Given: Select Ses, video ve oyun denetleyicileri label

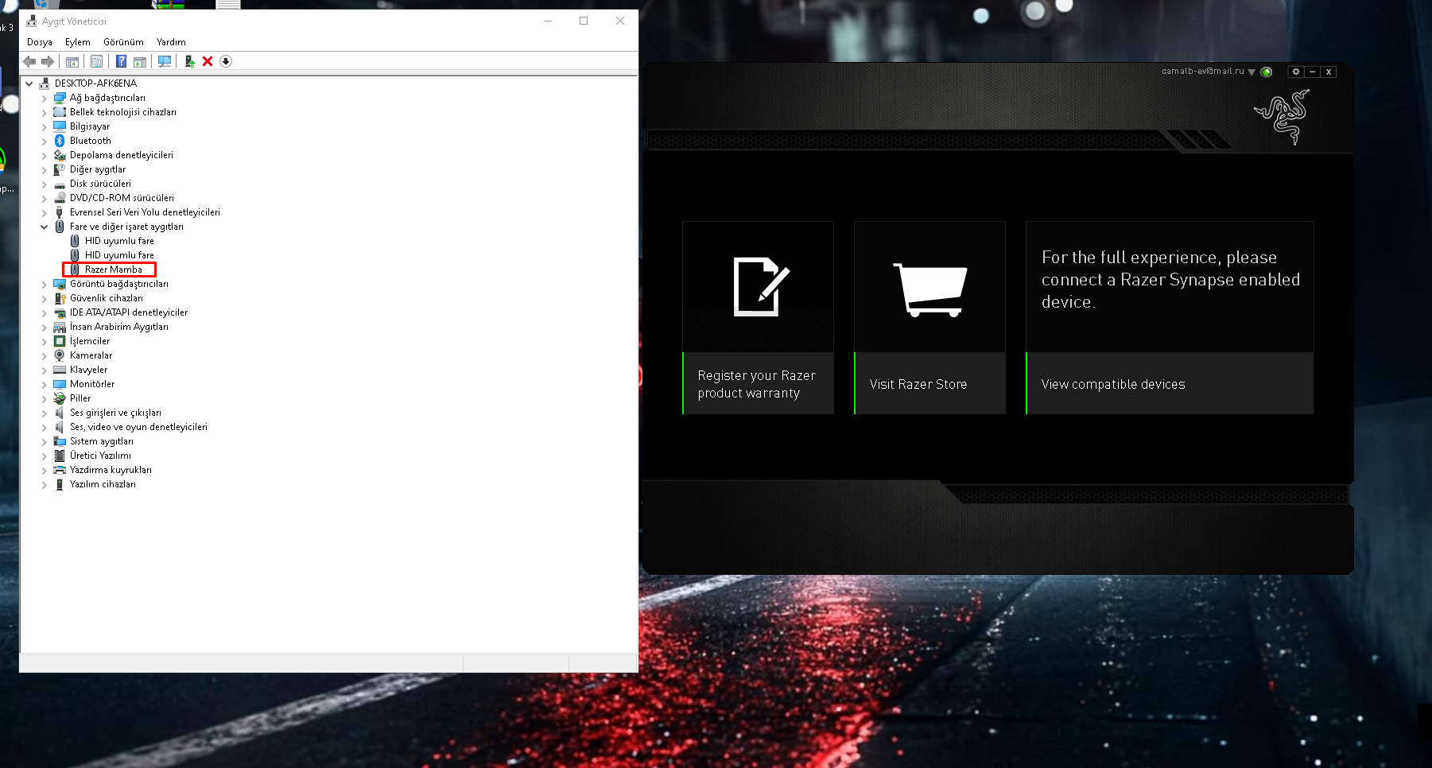Looking at the screenshot, I should pyautogui.click(x=138, y=427).
